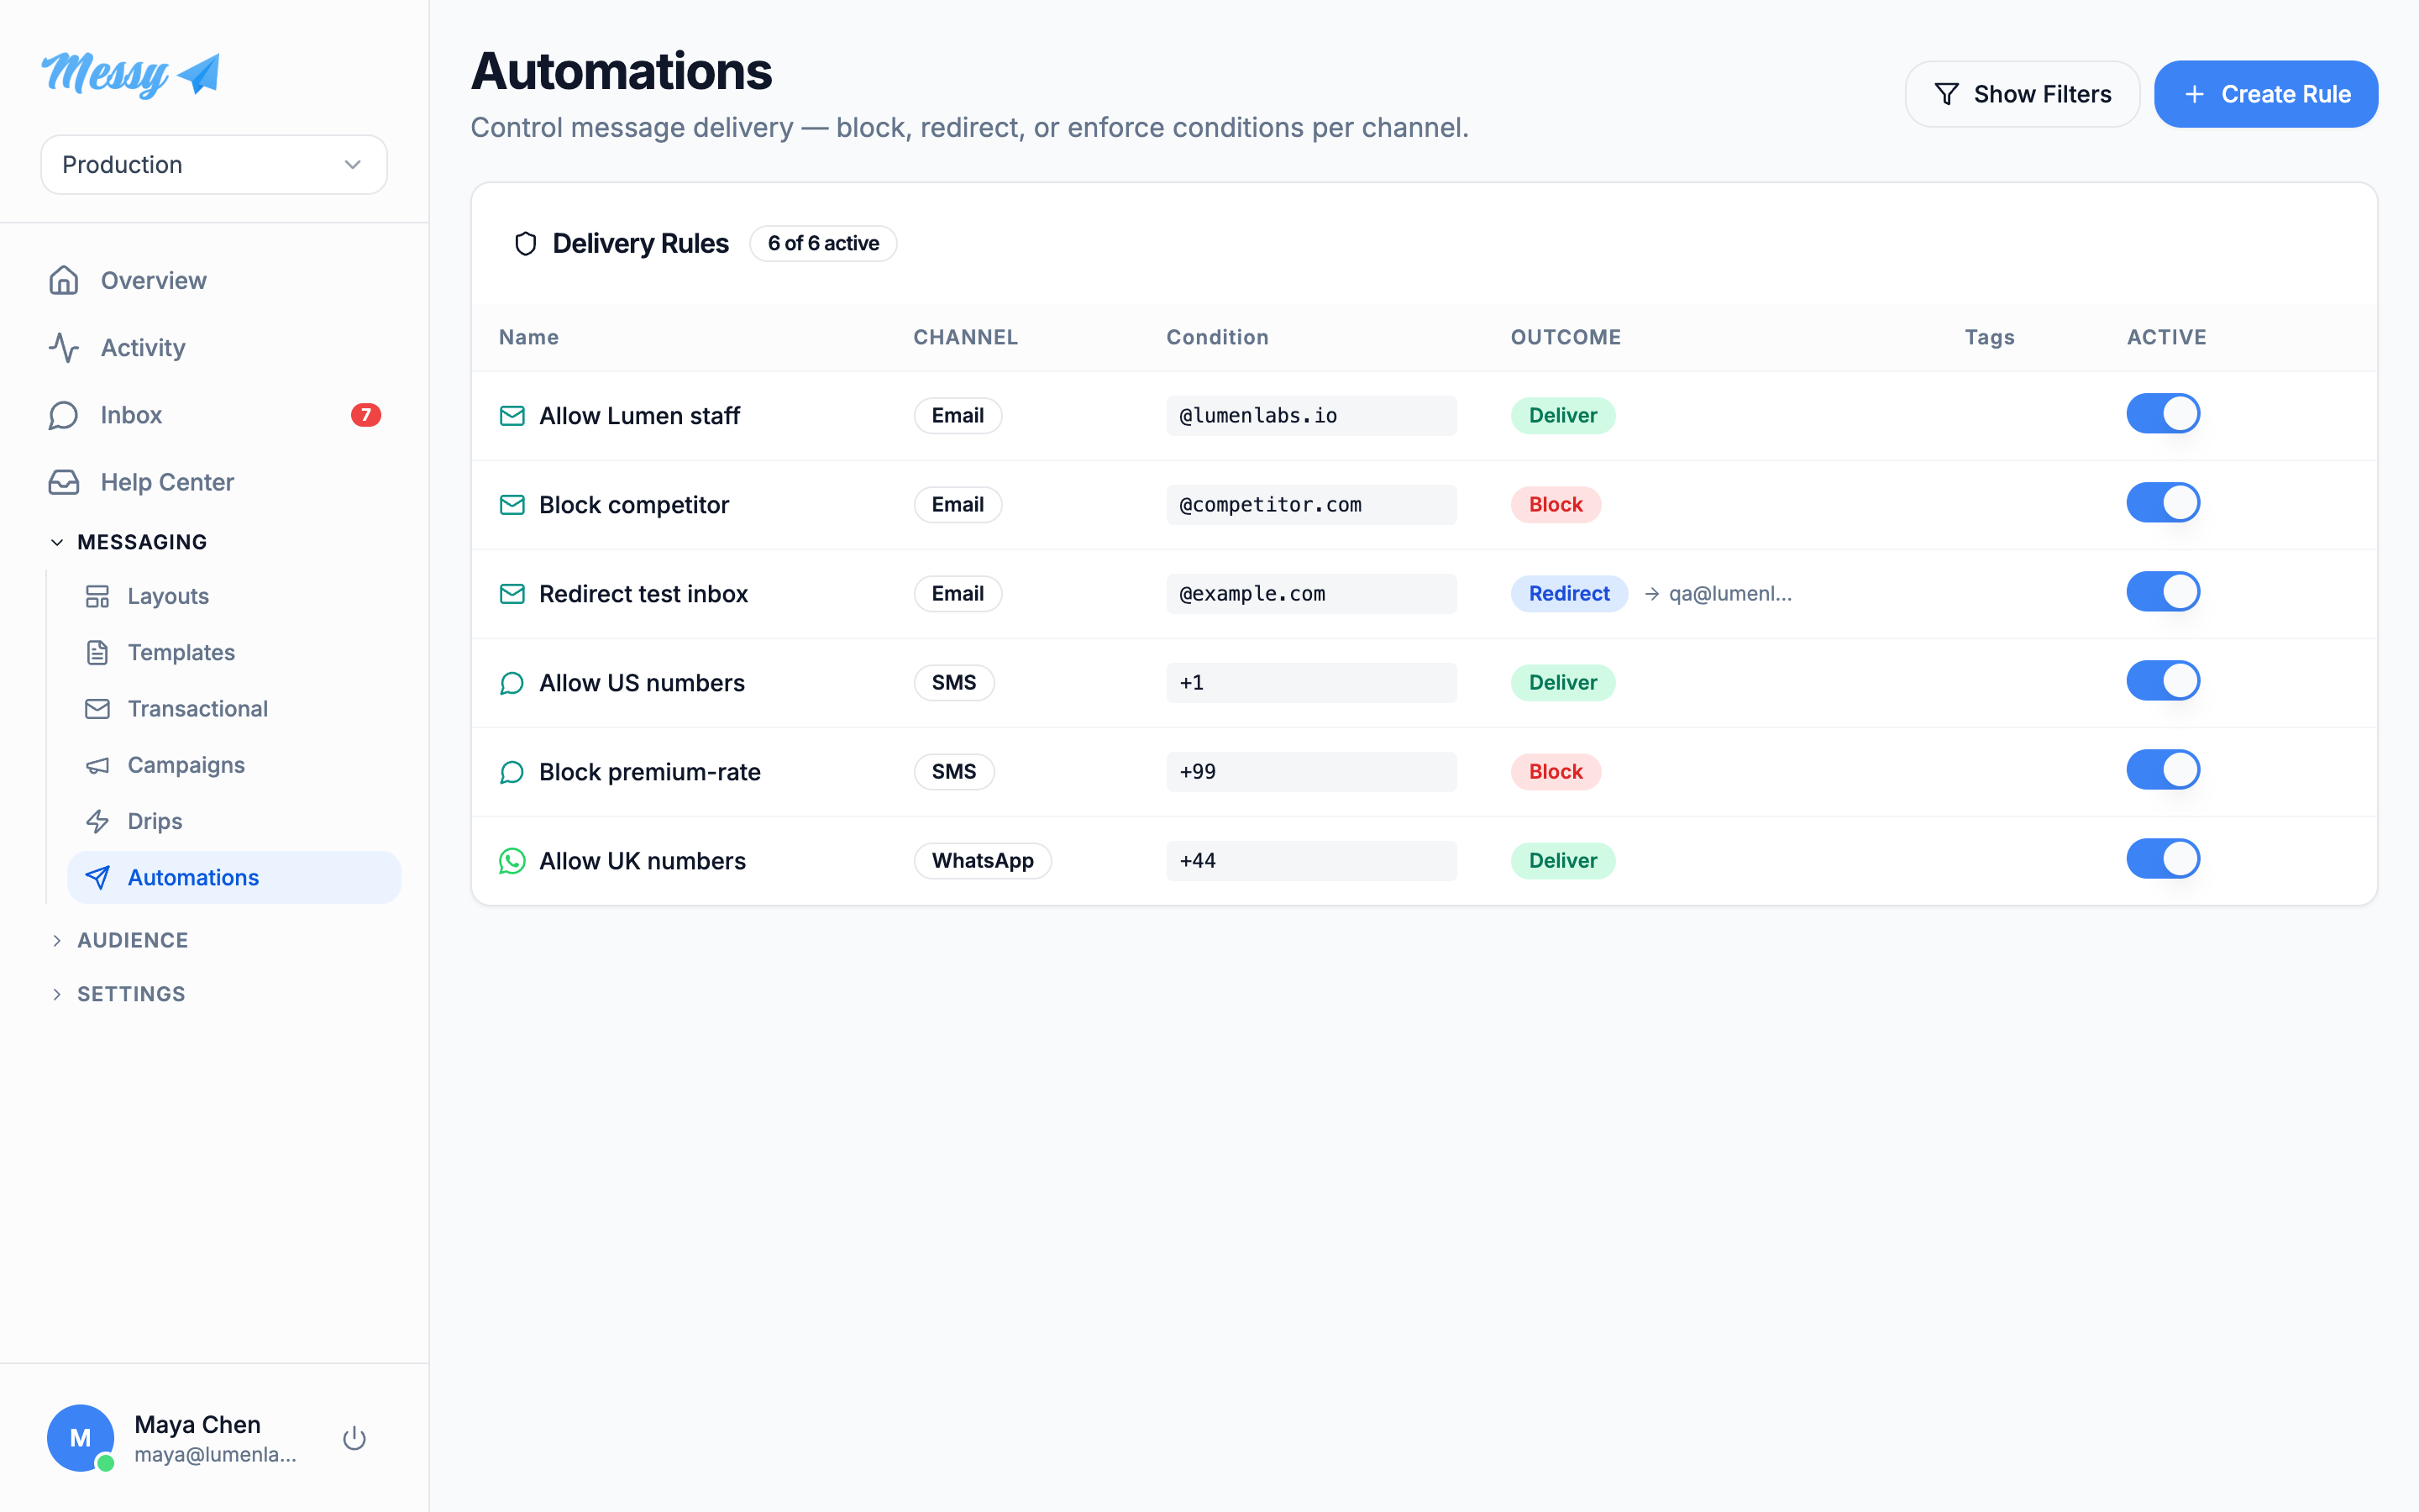
Task: Click the Campaigns megaphone icon
Action: point(97,765)
